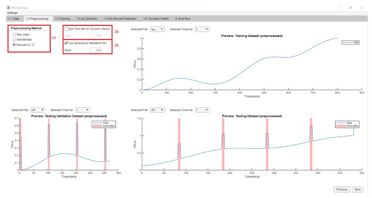
Task: Open the Selected Channel dropdown for the validation dataset
Action: pos(82,110)
